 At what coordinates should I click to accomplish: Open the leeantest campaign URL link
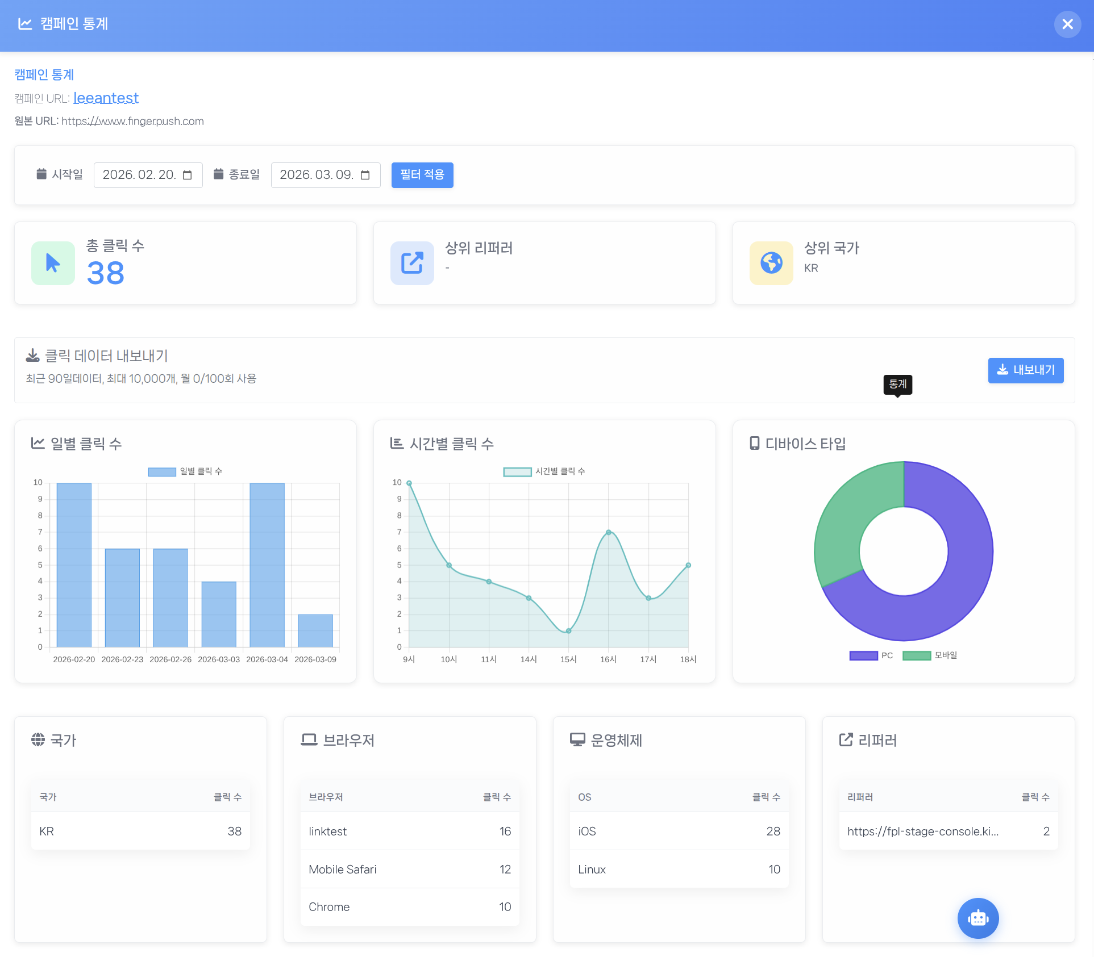[106, 98]
